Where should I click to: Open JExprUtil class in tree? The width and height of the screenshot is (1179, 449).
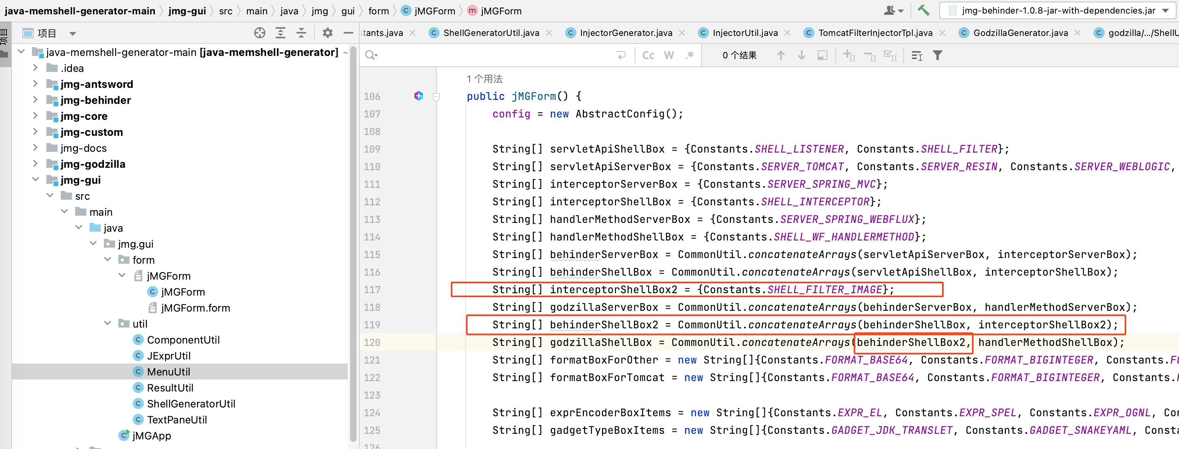coord(168,356)
